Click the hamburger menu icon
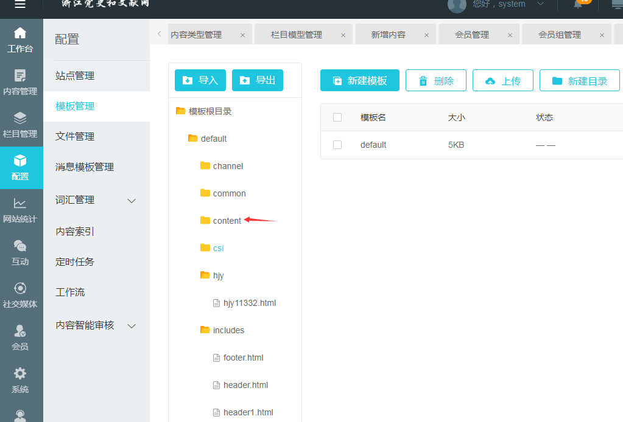 point(20,4)
